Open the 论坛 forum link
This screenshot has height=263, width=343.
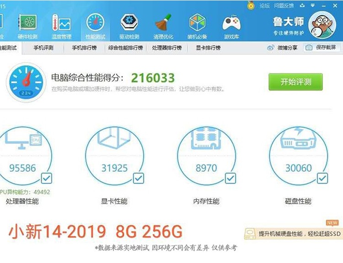(265, 5)
